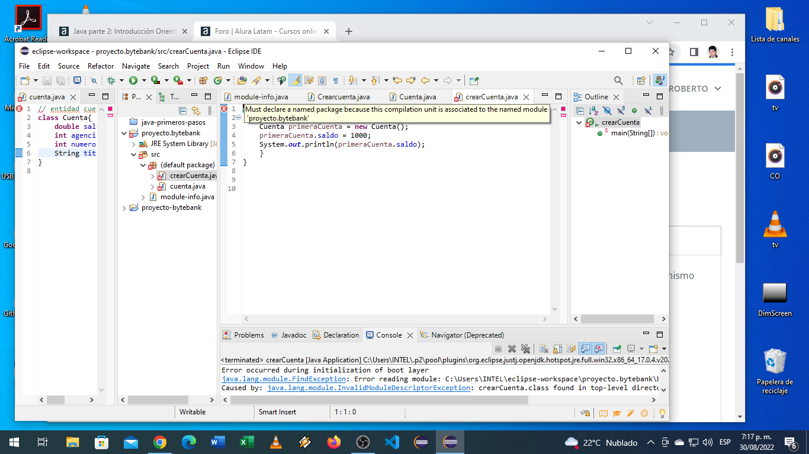Screen dimensions: 809x454
Task: Click the Save disk icon
Action: tap(47, 80)
